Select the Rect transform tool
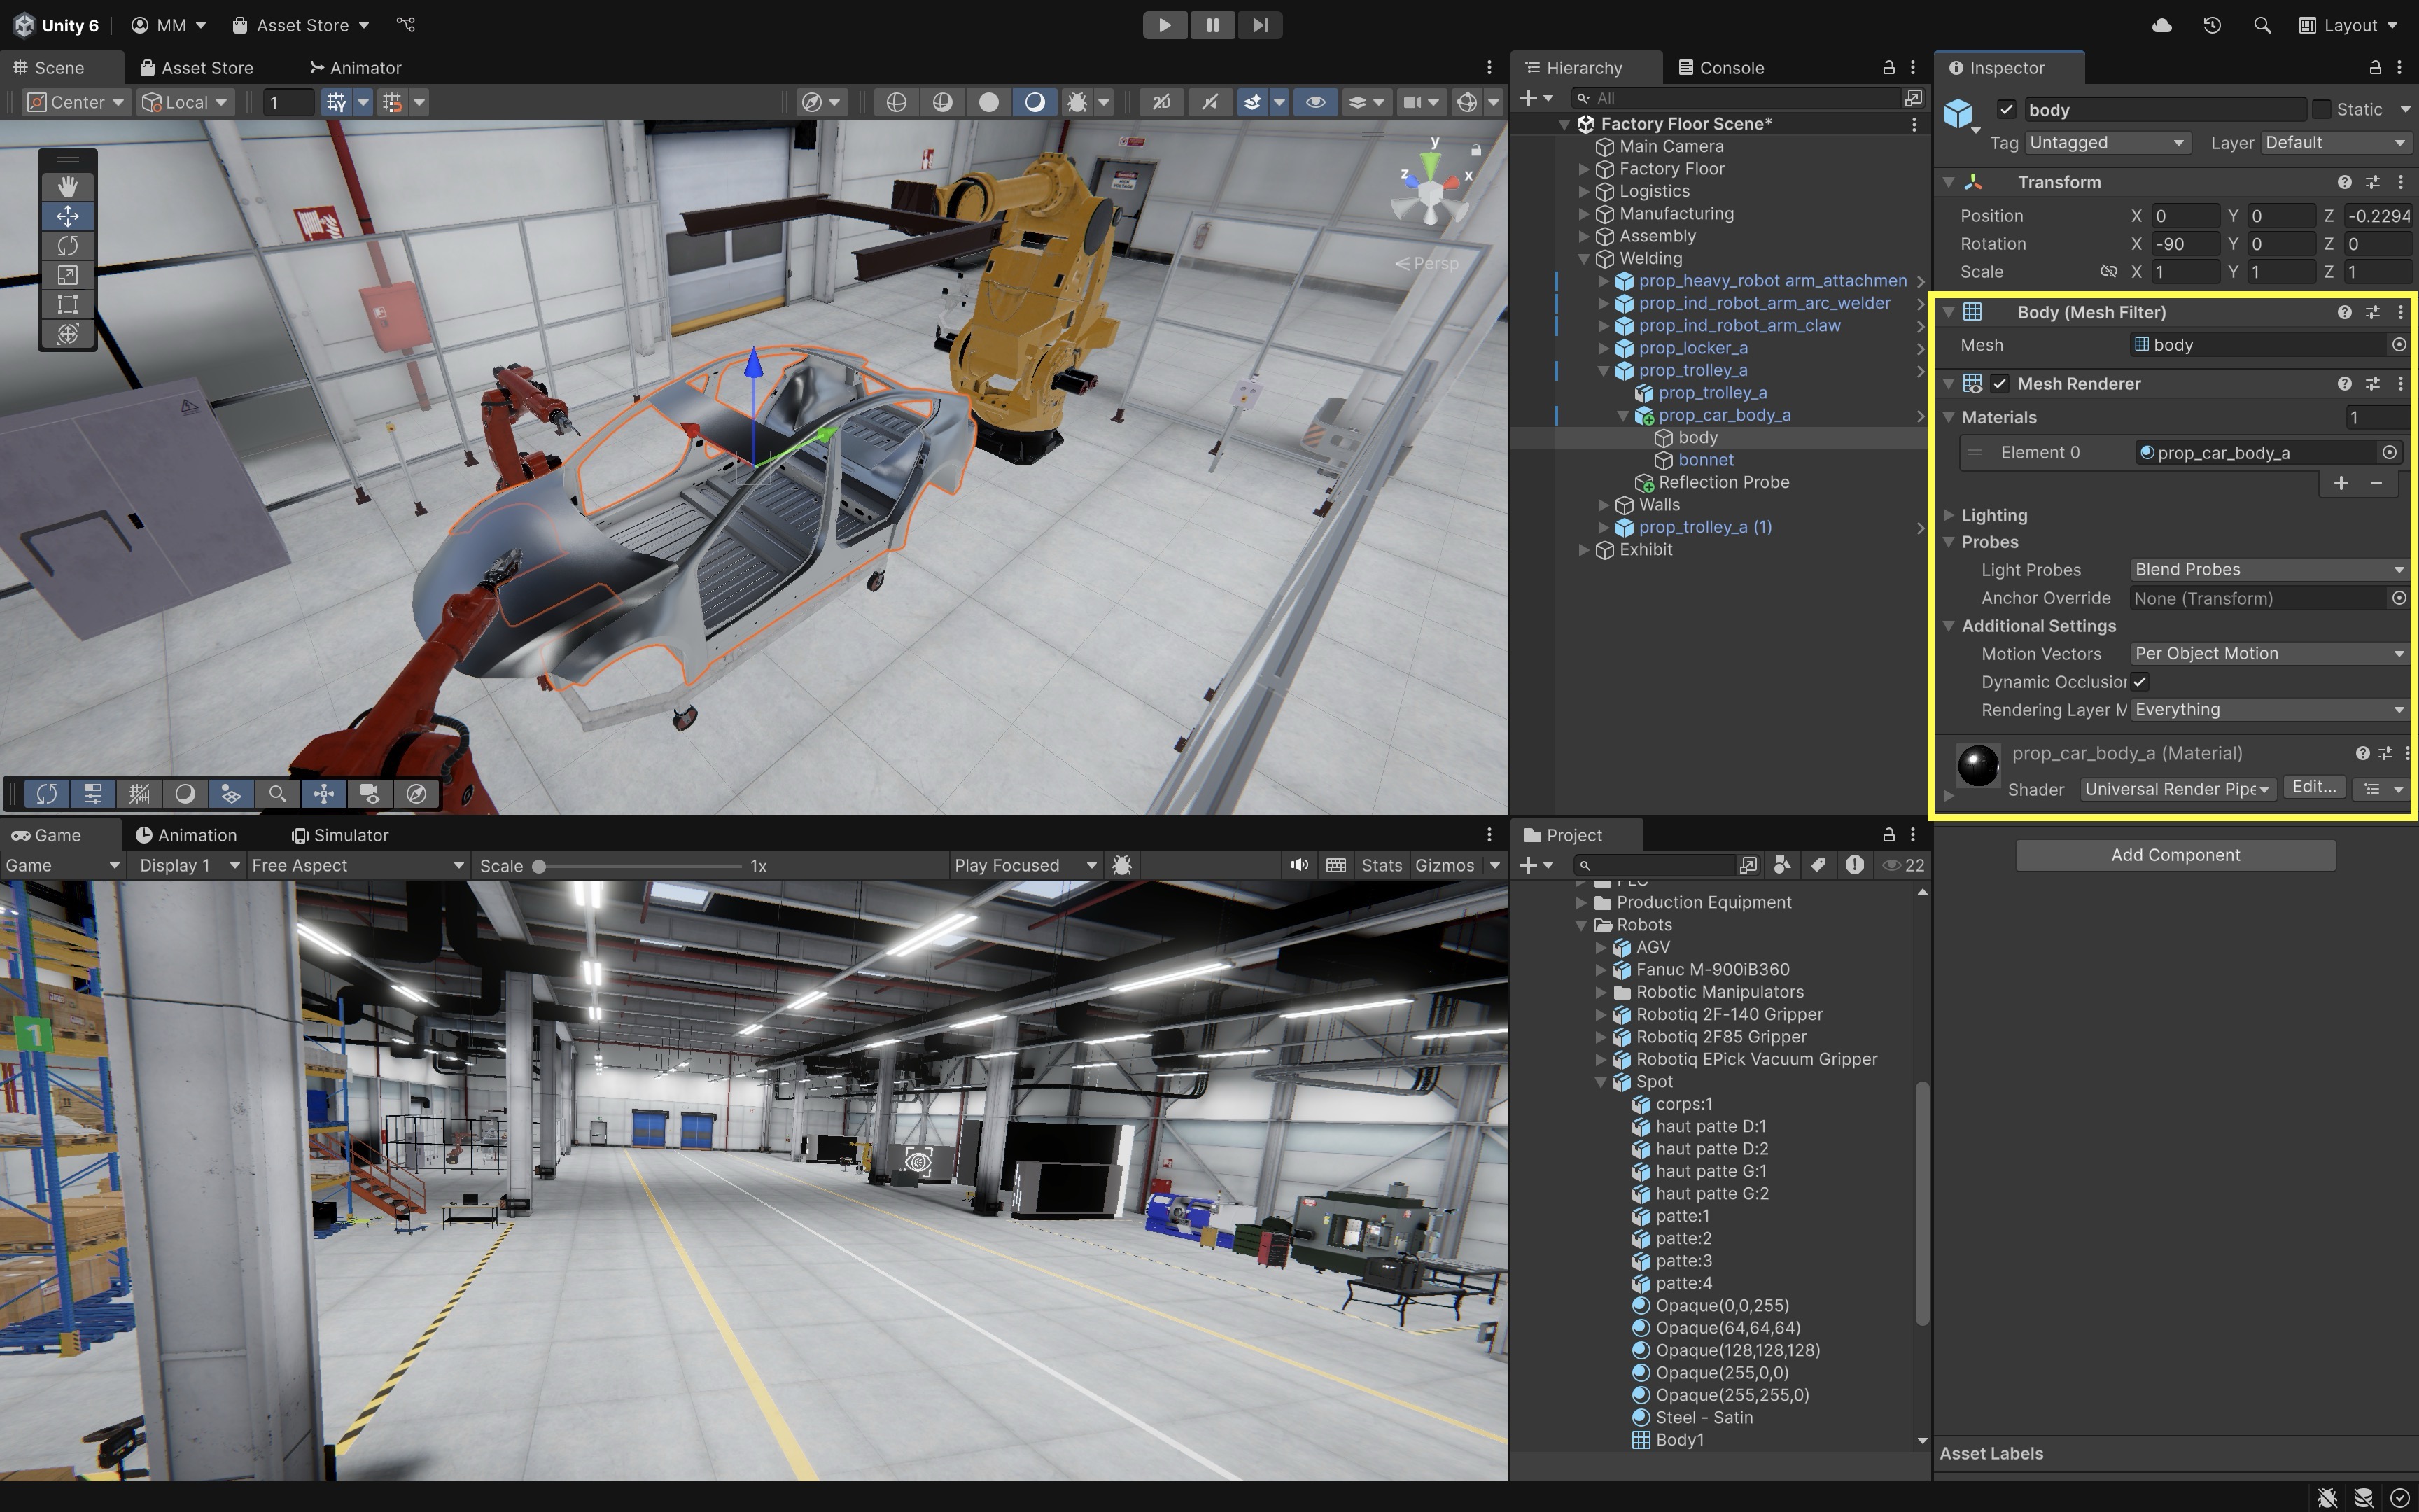2419x1512 pixels. [67, 304]
